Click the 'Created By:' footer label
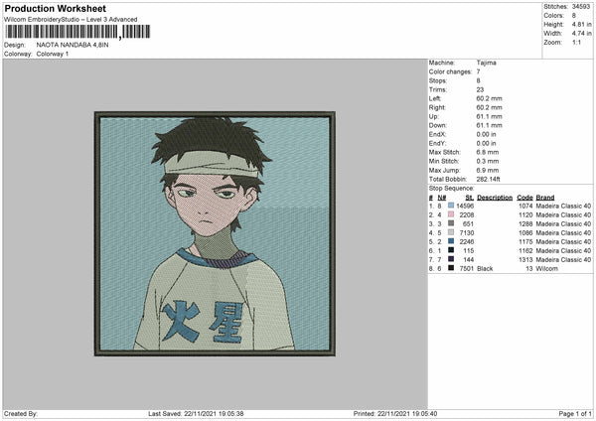The height and width of the screenshot is (421, 596). [x=21, y=414]
